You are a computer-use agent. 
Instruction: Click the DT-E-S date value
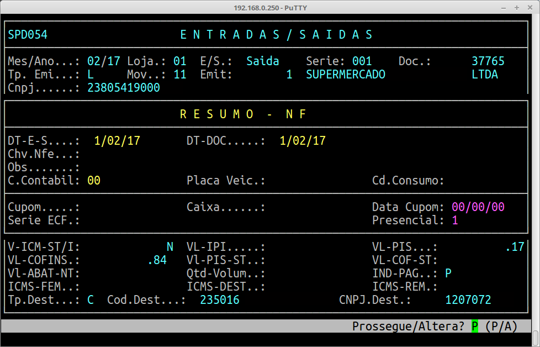(117, 141)
